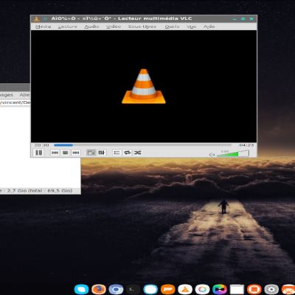295x295 pixels.
Task: Click the file manager path field
Action: coord(15,103)
